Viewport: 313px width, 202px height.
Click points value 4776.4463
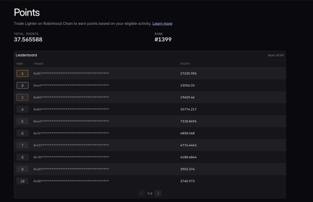pos(188,145)
